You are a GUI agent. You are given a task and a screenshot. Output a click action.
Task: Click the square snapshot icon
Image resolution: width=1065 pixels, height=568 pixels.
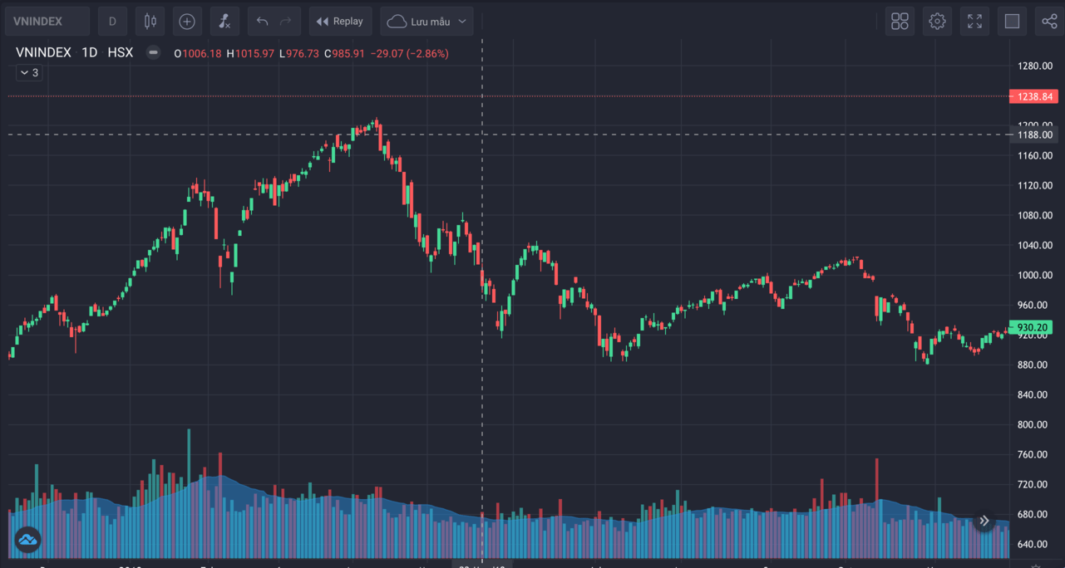(1012, 22)
